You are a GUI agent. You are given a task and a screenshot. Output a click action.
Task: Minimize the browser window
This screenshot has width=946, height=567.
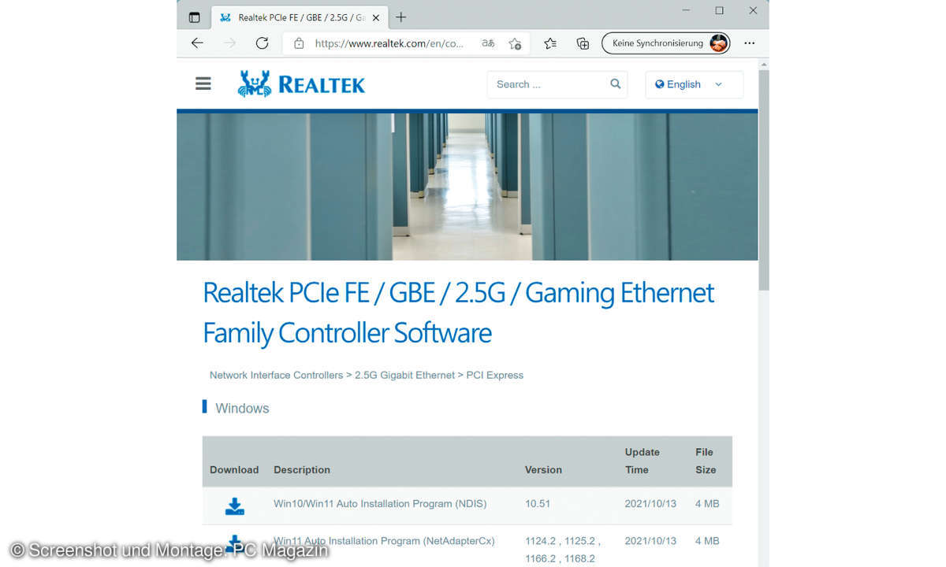pyautogui.click(x=686, y=11)
